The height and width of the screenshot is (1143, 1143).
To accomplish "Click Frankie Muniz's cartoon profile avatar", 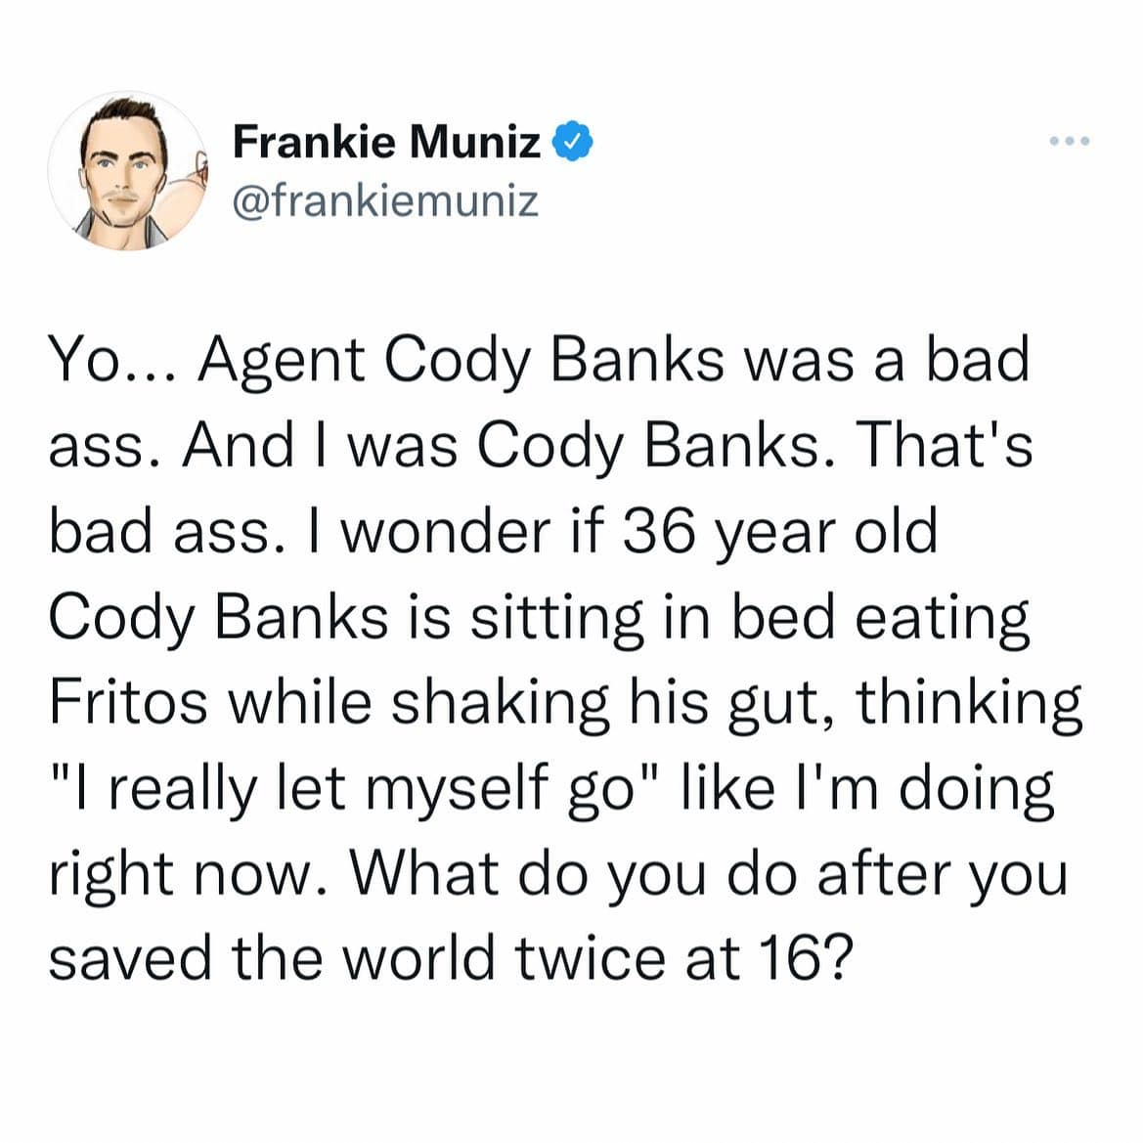I will point(129,173).
